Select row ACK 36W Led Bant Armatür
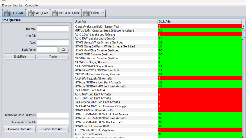This screenshot has height=138, width=246. coord(158,98)
